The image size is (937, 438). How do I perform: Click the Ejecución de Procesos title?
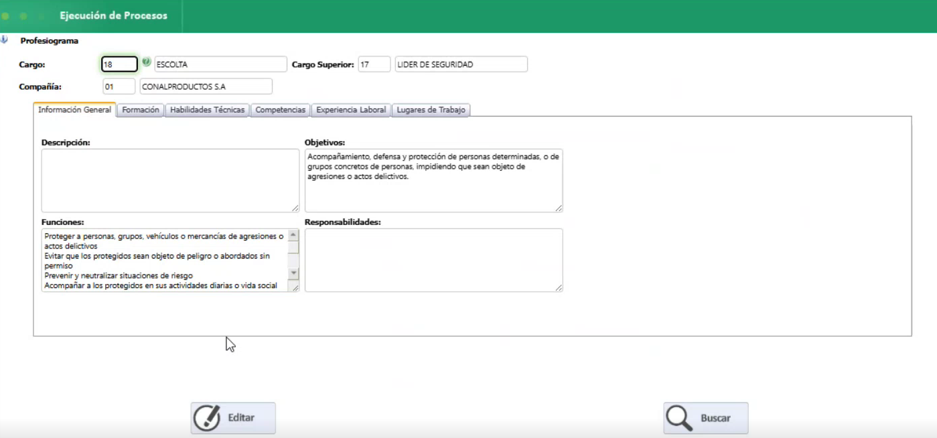tap(113, 15)
